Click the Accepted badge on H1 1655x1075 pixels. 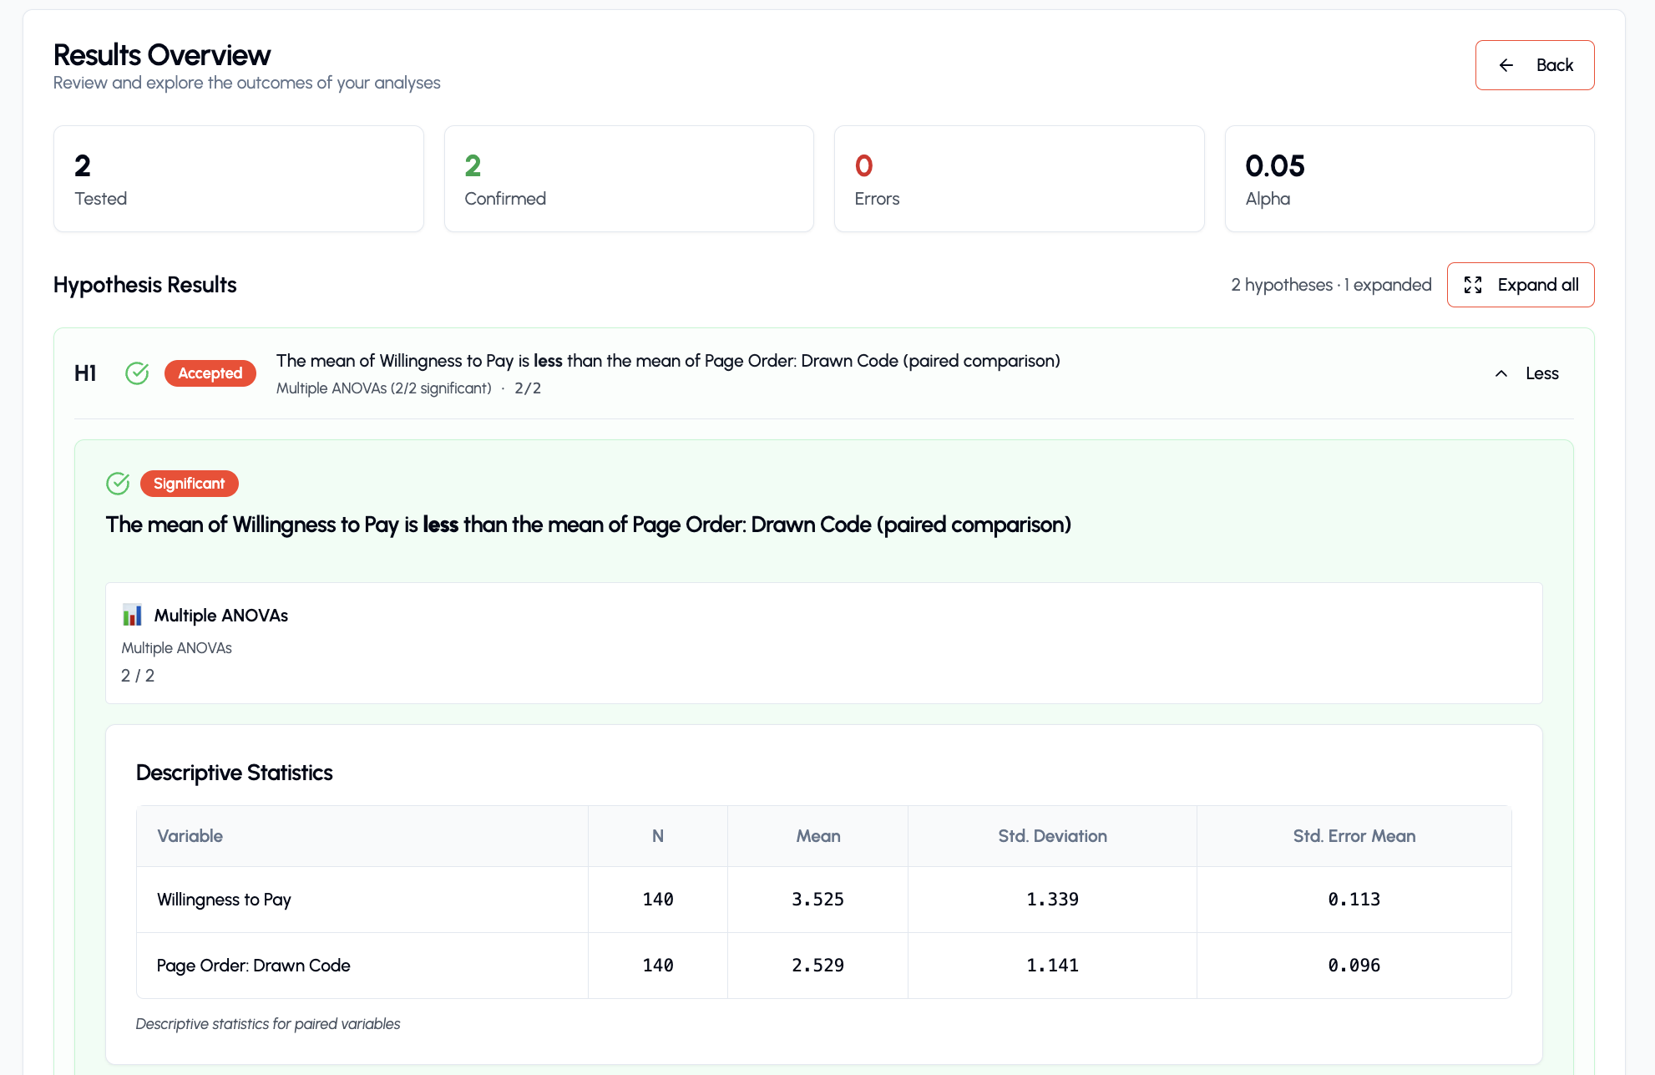click(x=210, y=373)
